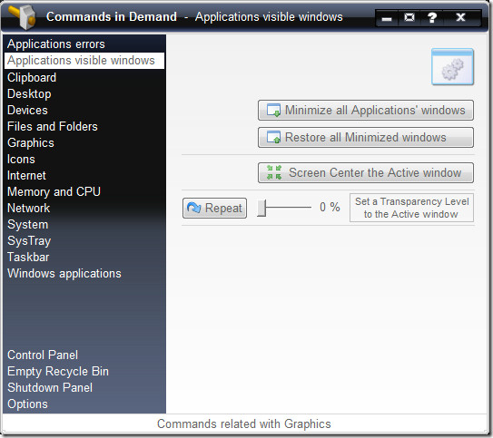The width and height of the screenshot is (493, 438).
Task: Select the SysTray category
Action: [x=29, y=241]
